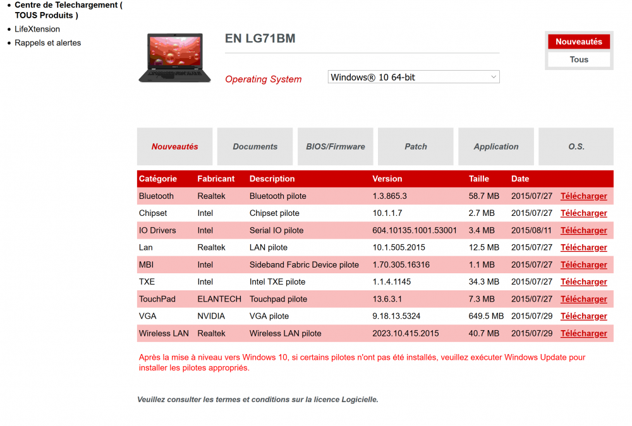
Task: Download the Serial IO pilote
Action: tap(583, 230)
